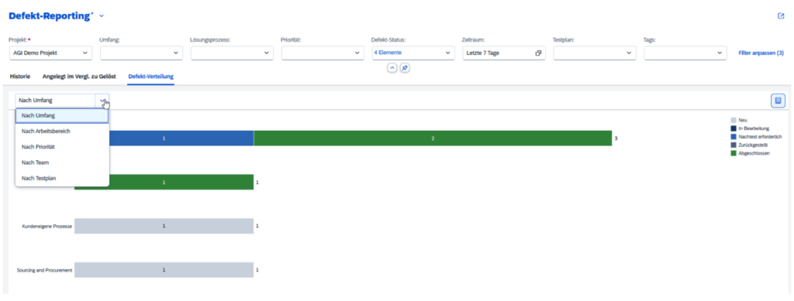Collapse the filter bar with the up arrow
Viewport: 794px width, 301px height.
392,67
